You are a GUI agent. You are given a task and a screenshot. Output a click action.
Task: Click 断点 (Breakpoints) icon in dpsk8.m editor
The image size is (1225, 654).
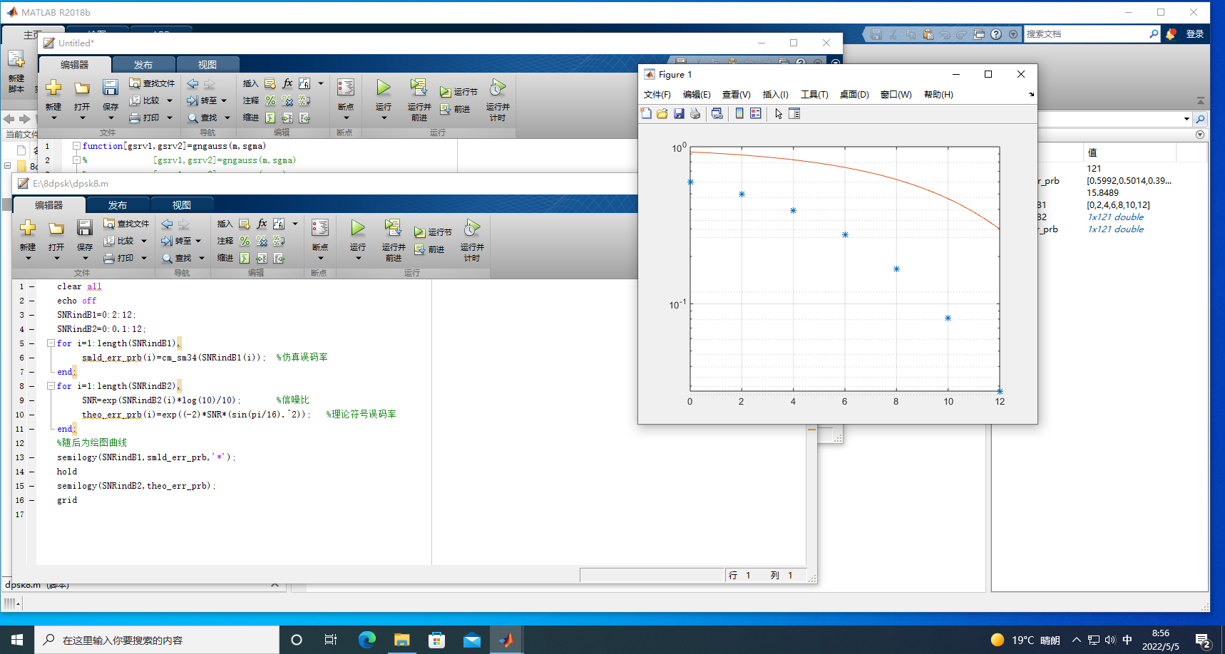pyautogui.click(x=320, y=227)
